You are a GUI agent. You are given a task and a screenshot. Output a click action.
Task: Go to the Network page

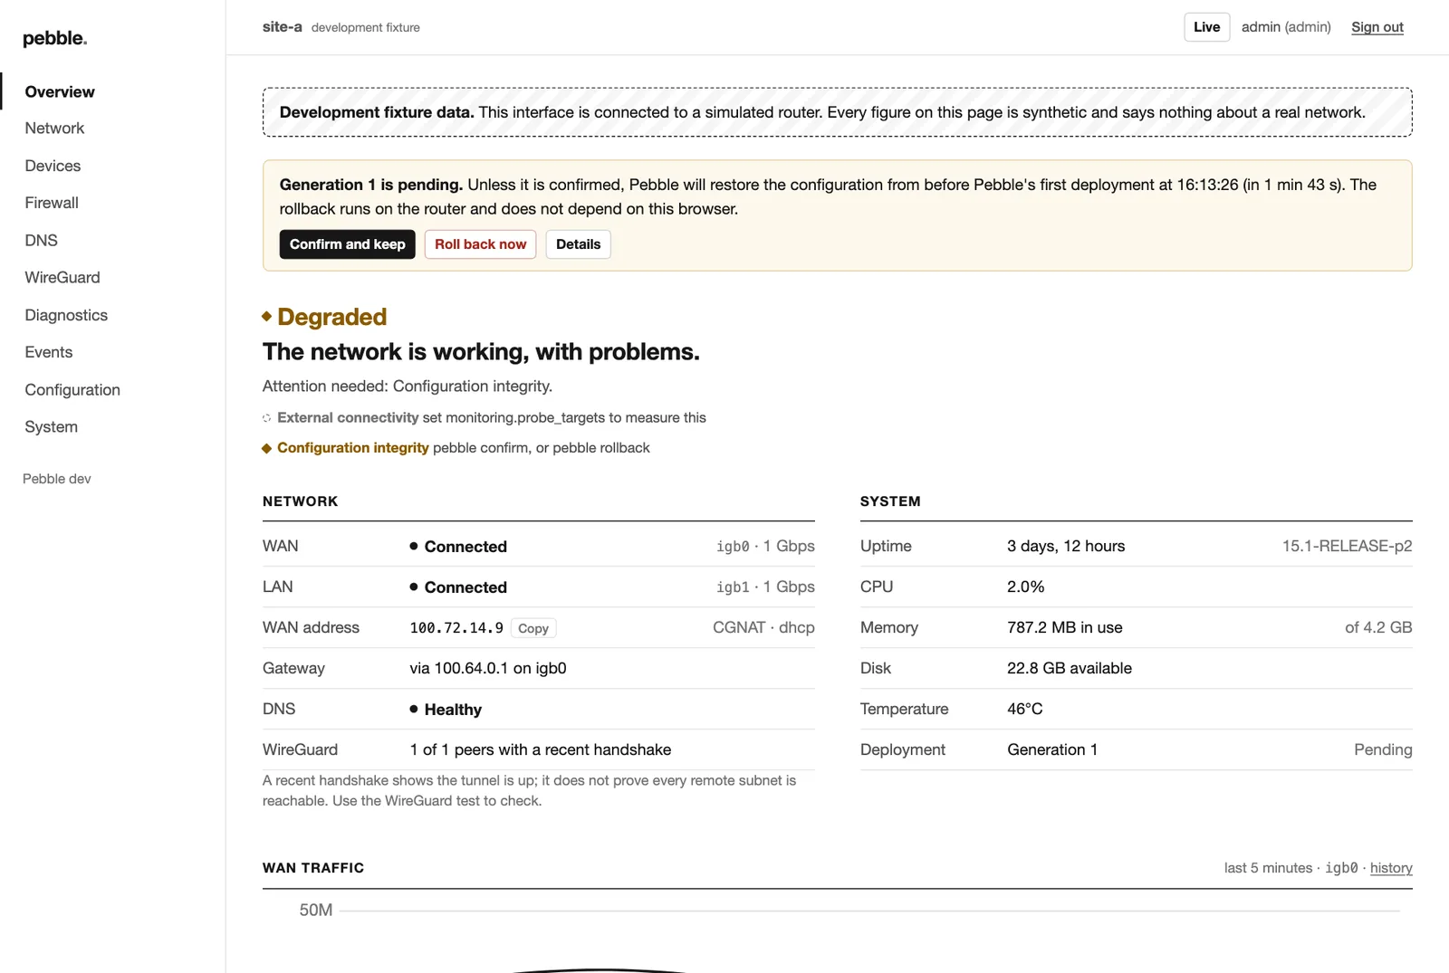pos(54,129)
